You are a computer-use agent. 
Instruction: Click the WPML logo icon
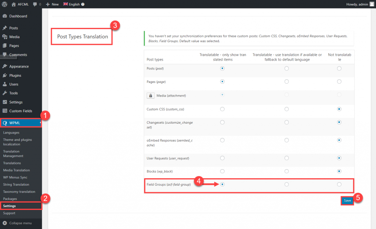click(5, 123)
